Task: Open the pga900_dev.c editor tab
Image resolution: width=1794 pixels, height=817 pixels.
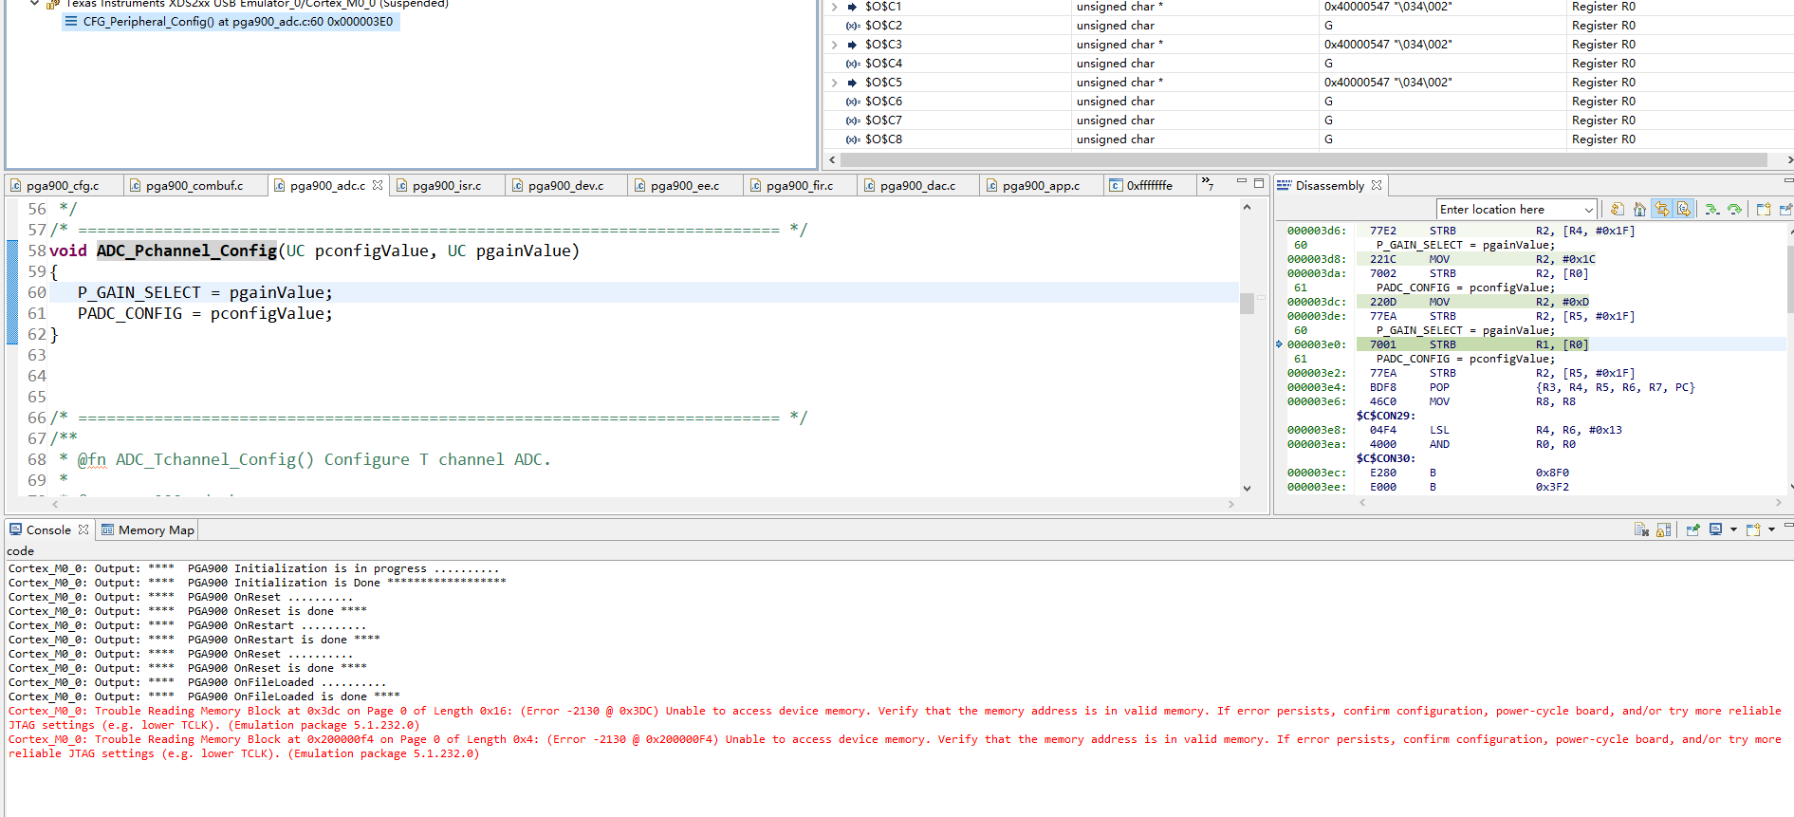Action: [x=565, y=185]
